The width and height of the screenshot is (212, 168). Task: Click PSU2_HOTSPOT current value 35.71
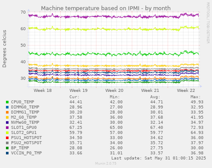(x=76, y=143)
